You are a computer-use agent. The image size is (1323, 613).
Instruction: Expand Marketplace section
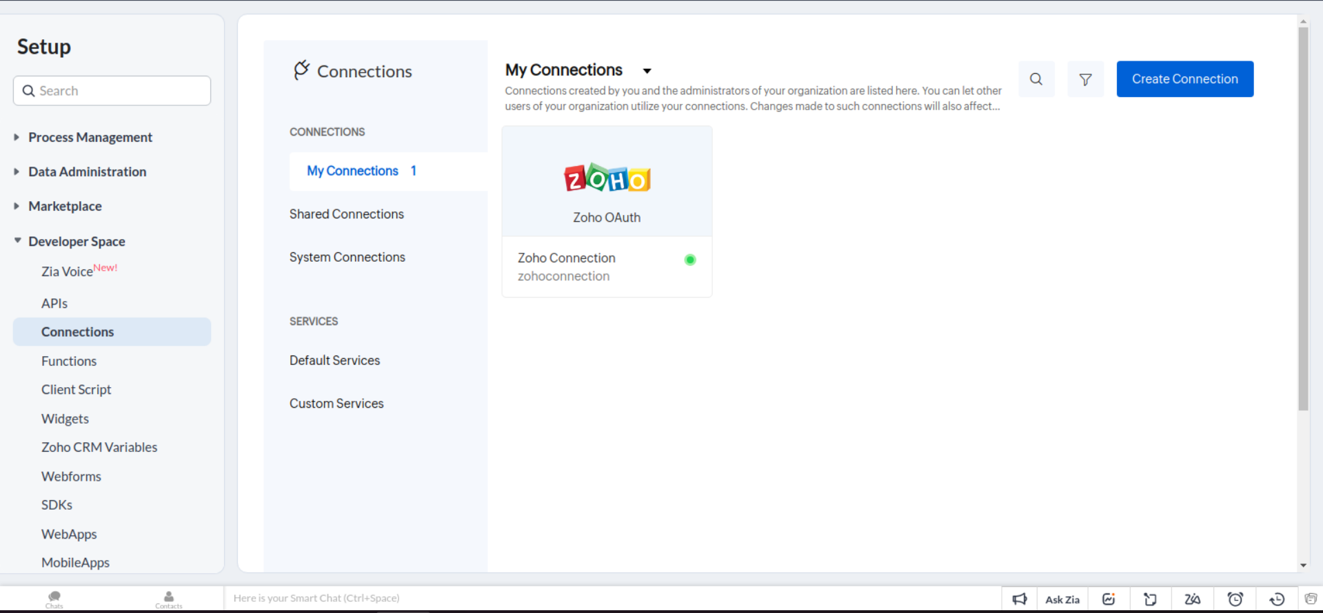tap(17, 206)
